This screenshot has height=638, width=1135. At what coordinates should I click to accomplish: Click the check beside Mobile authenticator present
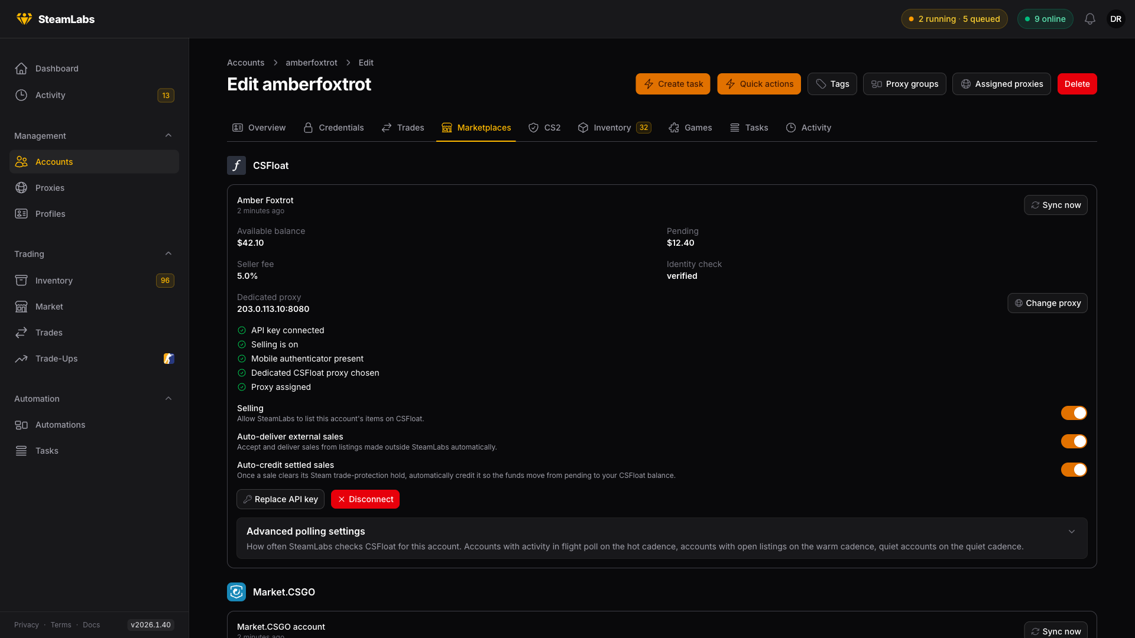(x=242, y=359)
